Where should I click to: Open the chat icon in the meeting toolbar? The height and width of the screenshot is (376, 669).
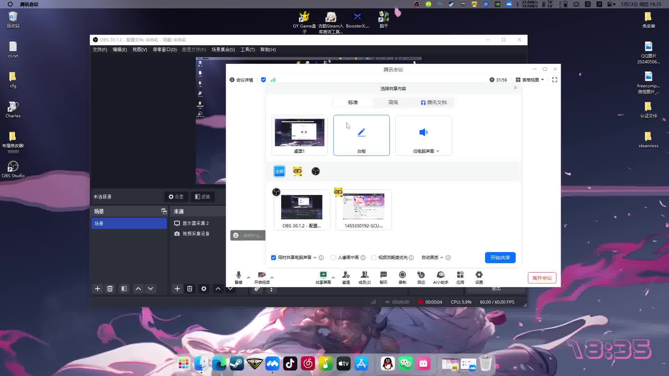(383, 275)
